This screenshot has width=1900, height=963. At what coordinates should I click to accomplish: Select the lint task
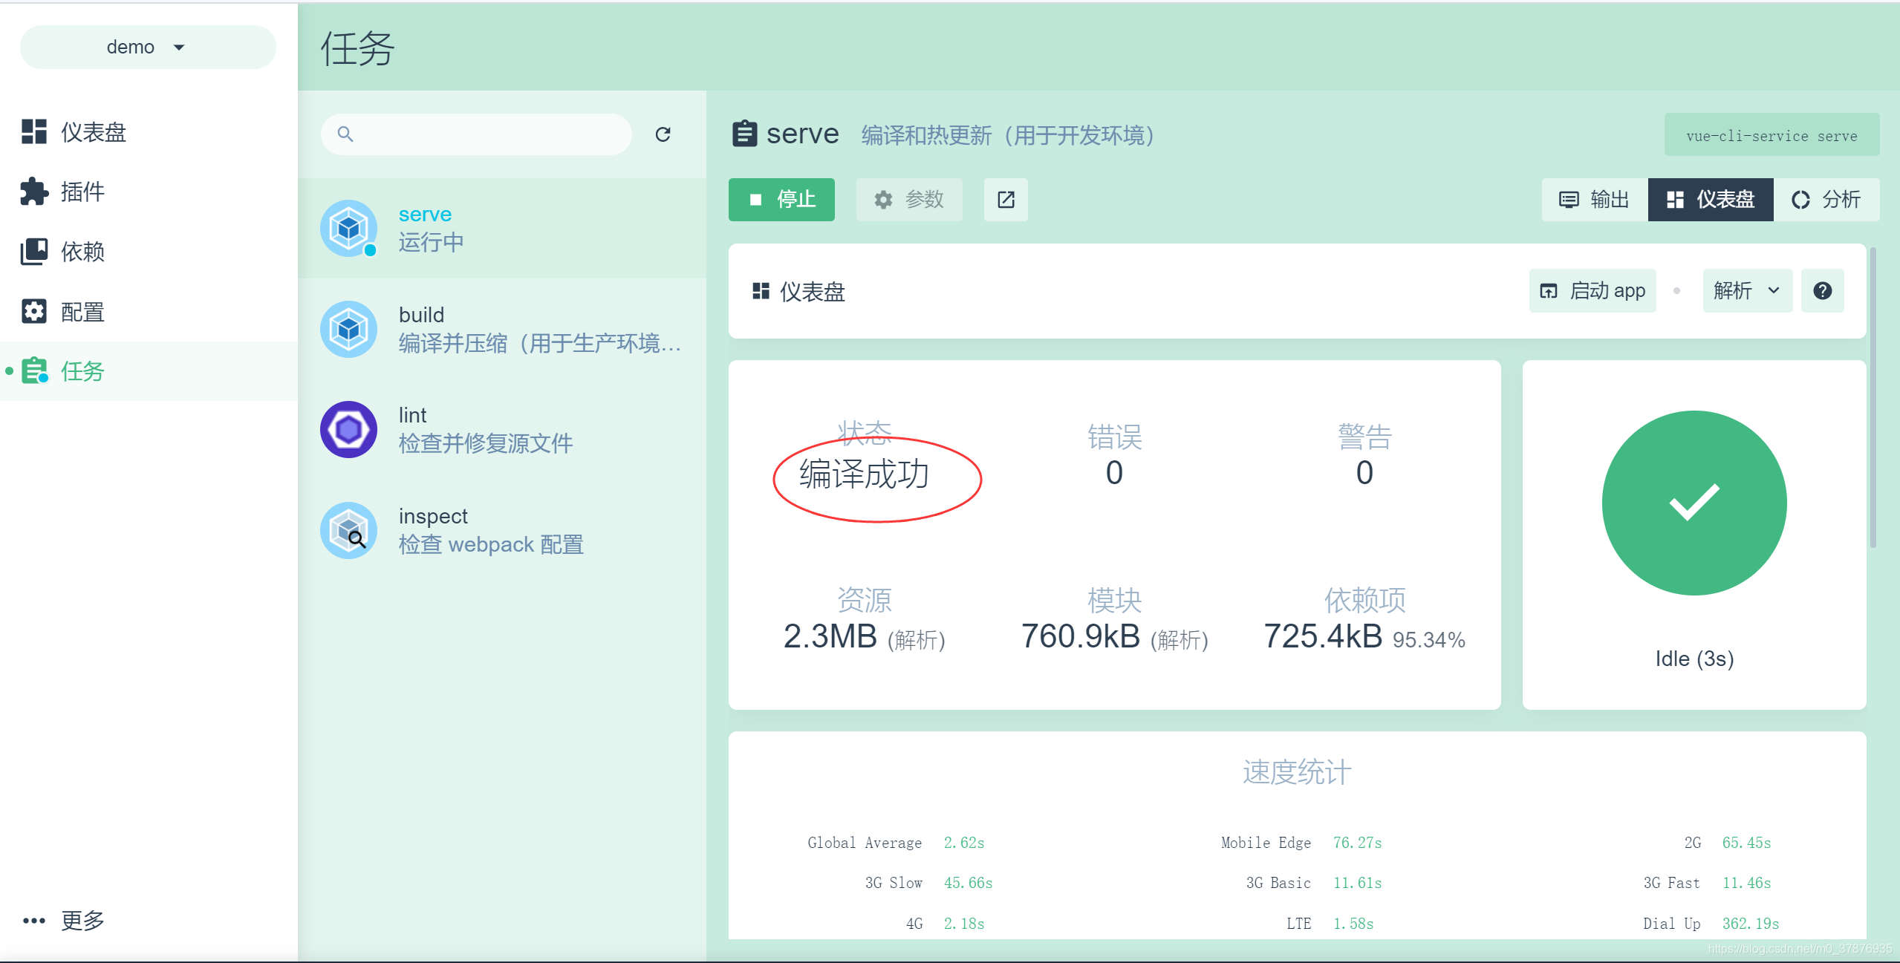coord(502,429)
